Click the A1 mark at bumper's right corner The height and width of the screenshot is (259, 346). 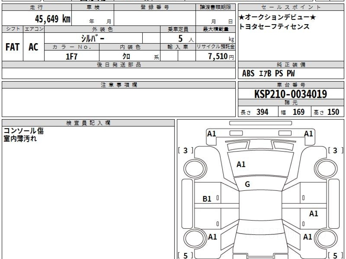pyautogui.click(x=309, y=134)
